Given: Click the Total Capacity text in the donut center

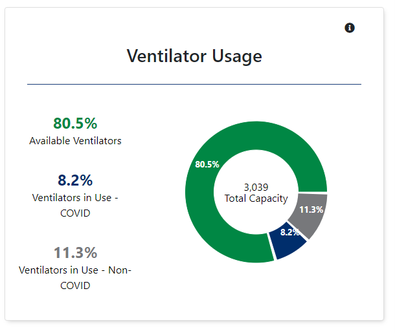Looking at the screenshot, I should pos(256,199).
